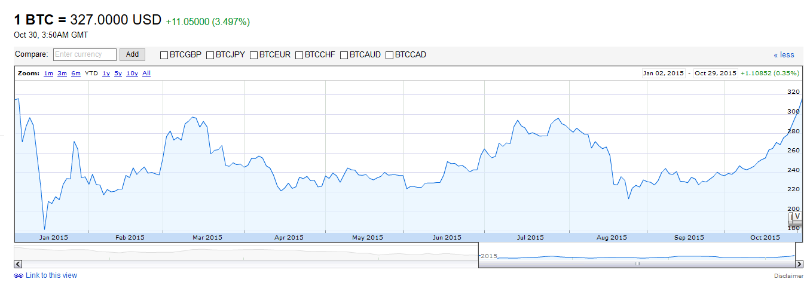Click the Oct 2015 axis label

pyautogui.click(x=765, y=237)
